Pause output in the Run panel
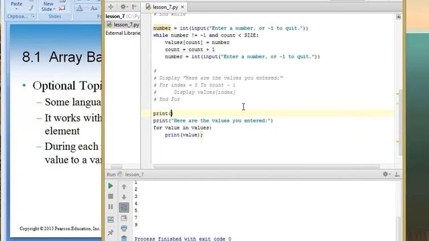The image size is (429, 241). pyautogui.click(x=111, y=207)
